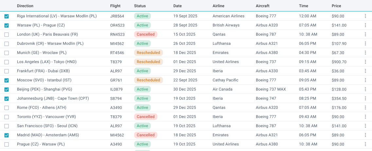This screenshot has height=151, width=372.
Task: Open row actions menu for flight JR8564
Action: pyautogui.click(x=365, y=16)
